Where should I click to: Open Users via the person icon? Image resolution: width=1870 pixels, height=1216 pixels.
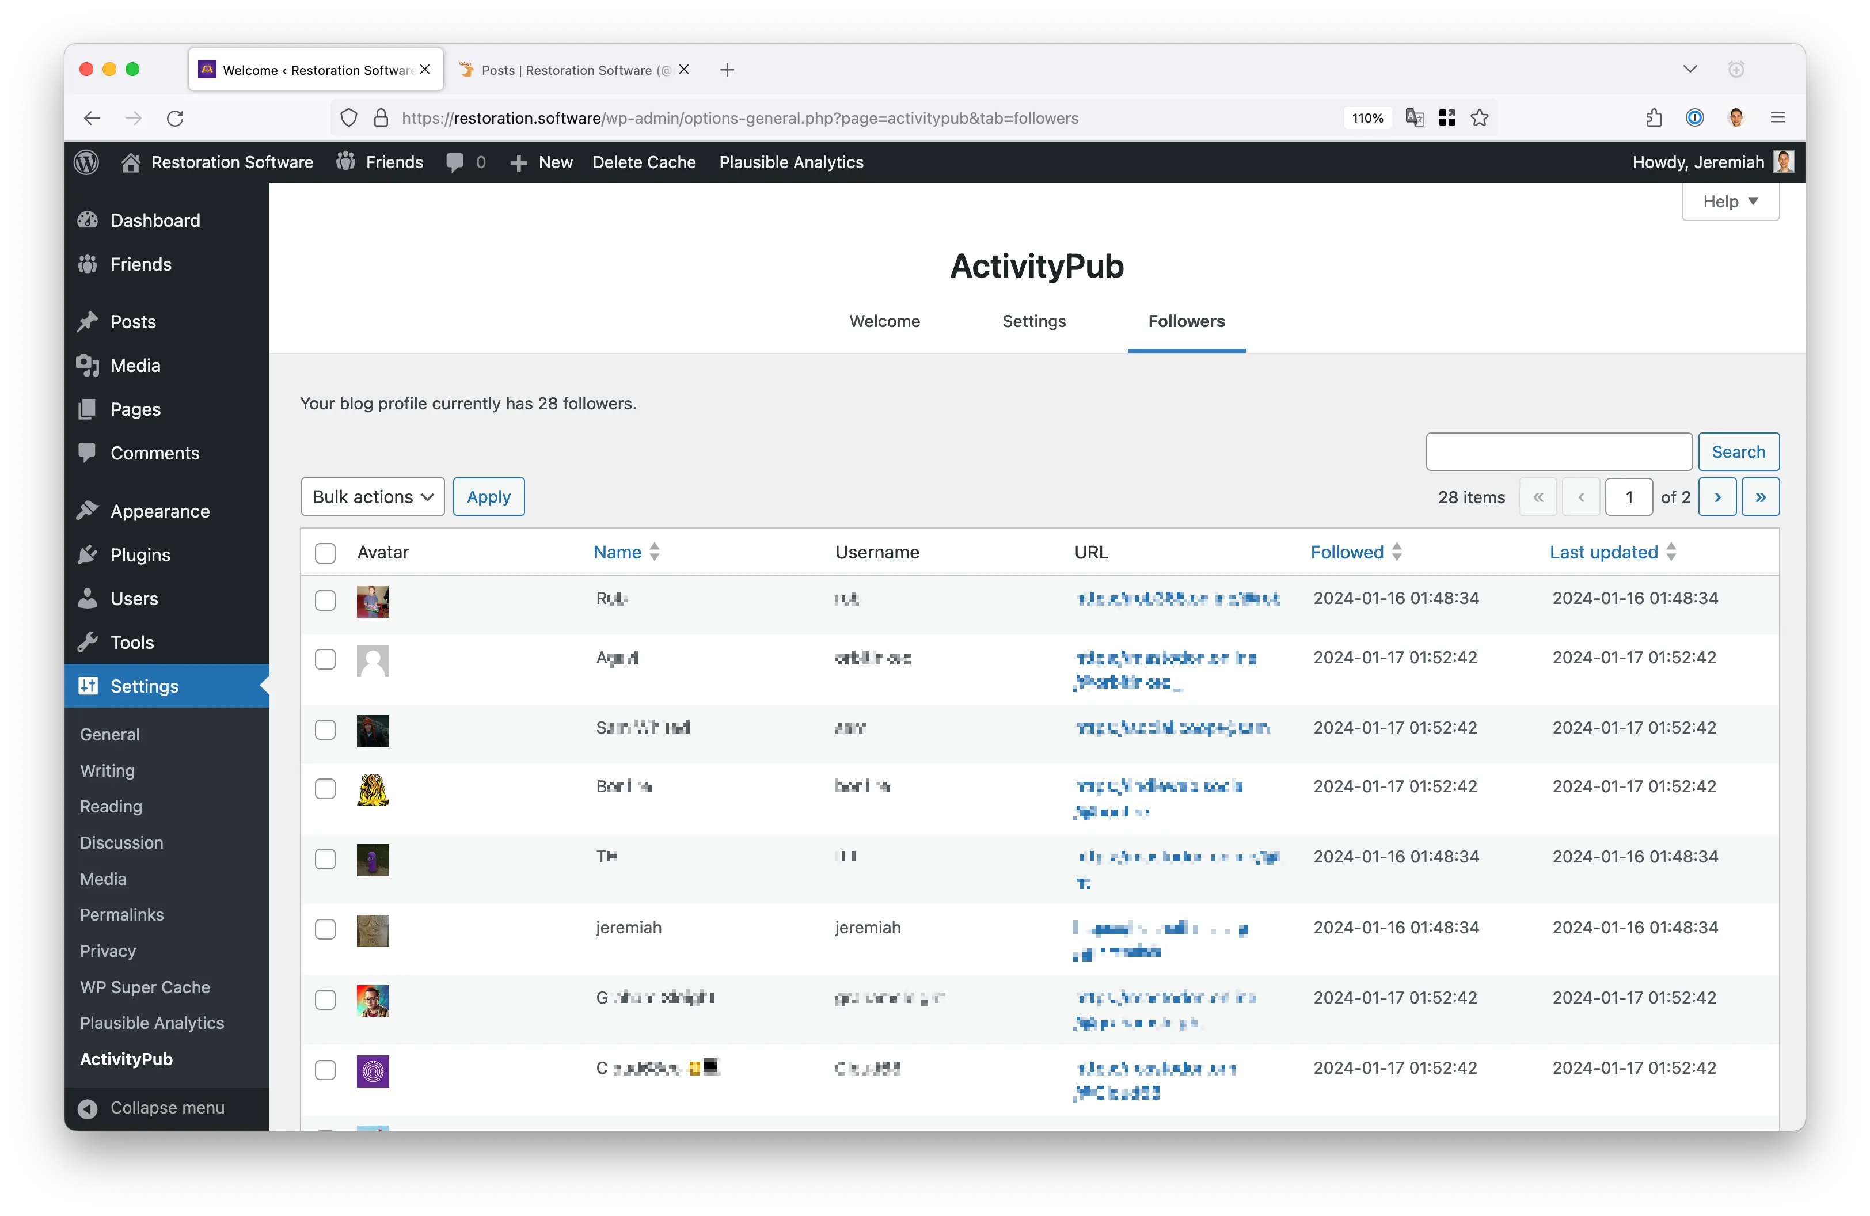(x=89, y=598)
